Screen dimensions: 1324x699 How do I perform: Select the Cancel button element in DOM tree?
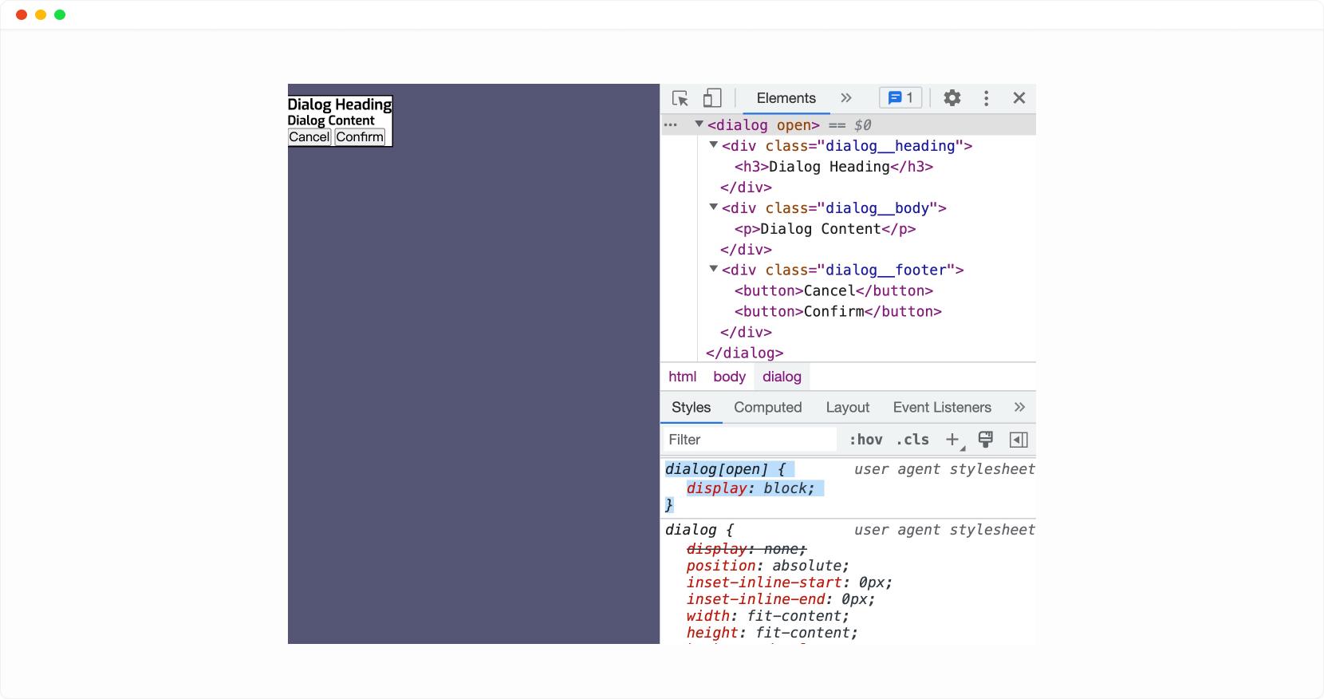(833, 291)
